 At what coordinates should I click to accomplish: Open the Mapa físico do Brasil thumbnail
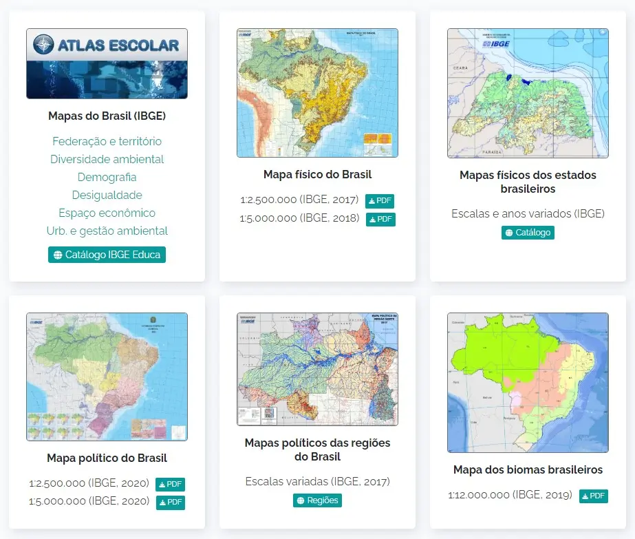click(x=317, y=93)
